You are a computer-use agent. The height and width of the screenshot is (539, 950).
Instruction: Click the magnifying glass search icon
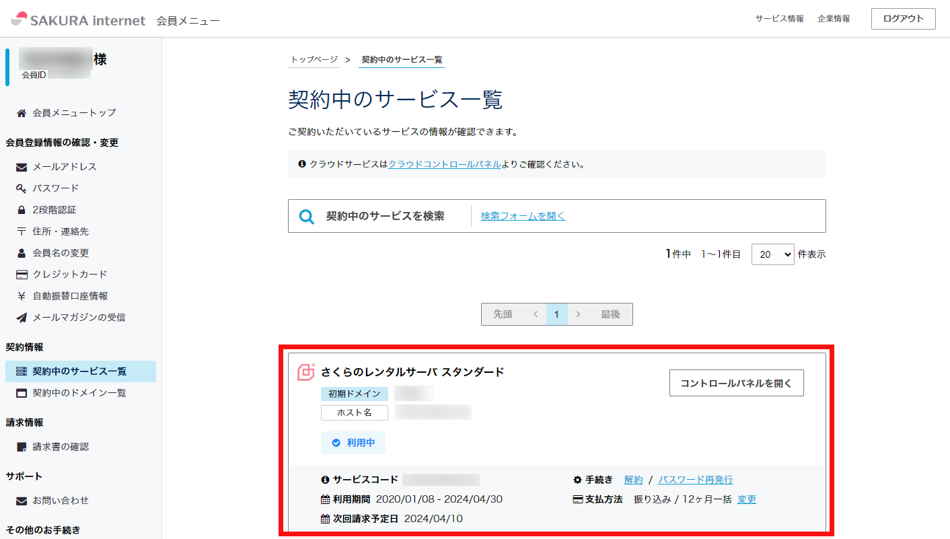click(x=307, y=217)
